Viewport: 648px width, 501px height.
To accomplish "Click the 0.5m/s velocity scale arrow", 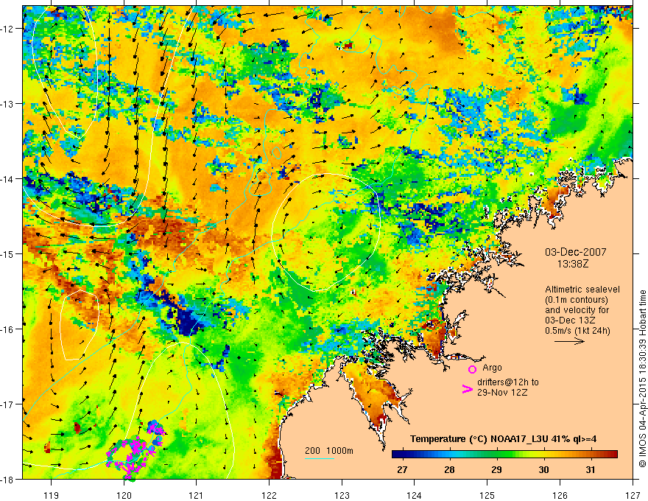I will pos(569,341).
